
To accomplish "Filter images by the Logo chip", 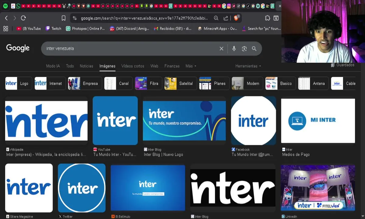I will [19, 83].
